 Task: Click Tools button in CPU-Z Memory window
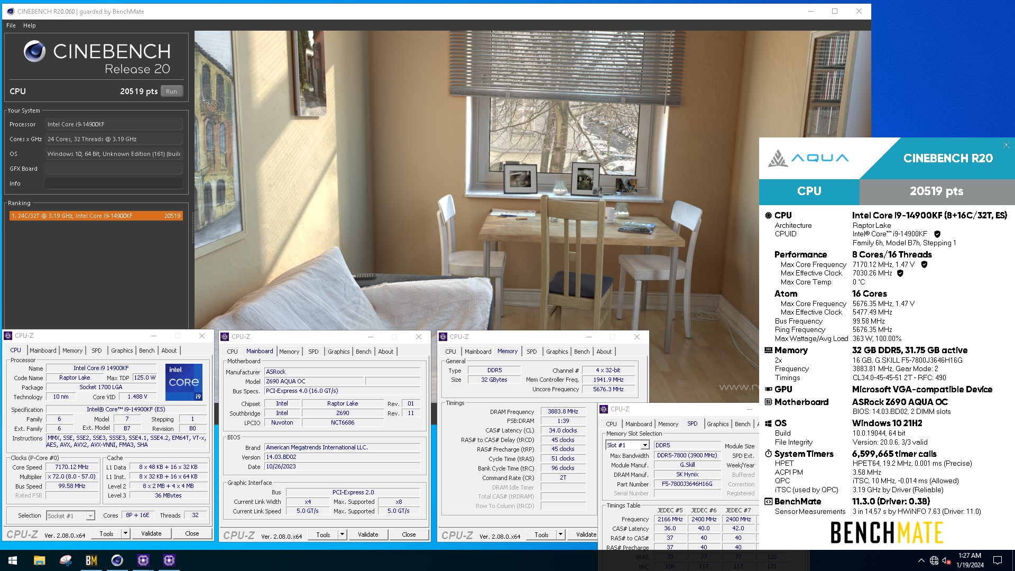point(541,535)
